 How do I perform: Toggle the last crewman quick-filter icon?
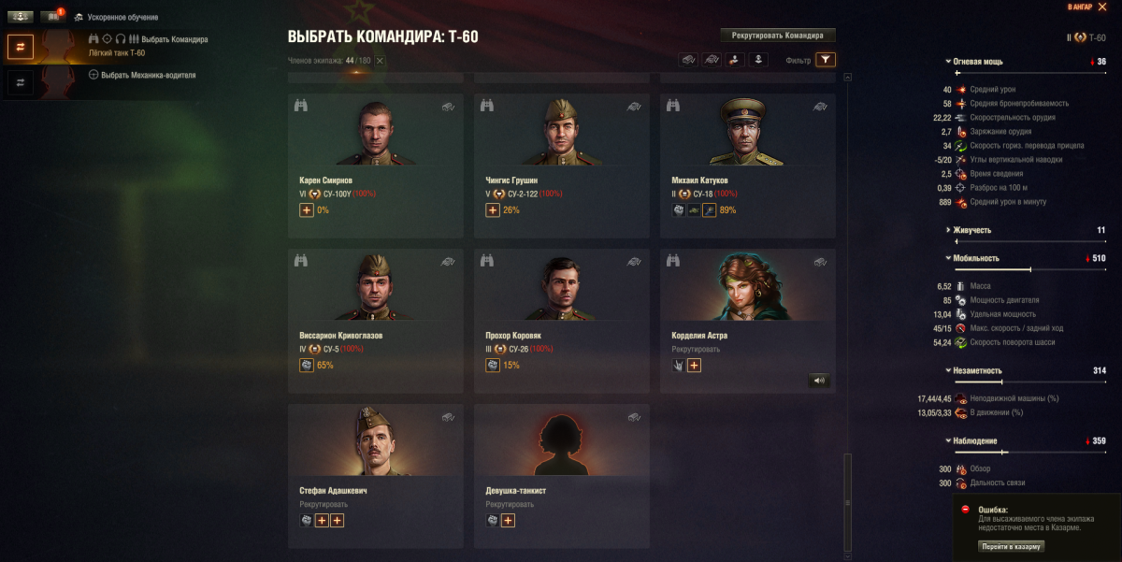click(759, 60)
